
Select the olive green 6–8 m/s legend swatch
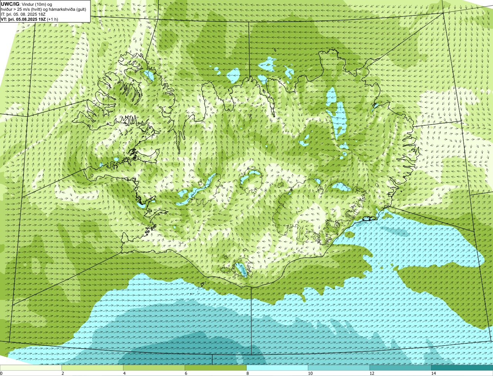pos(216,368)
